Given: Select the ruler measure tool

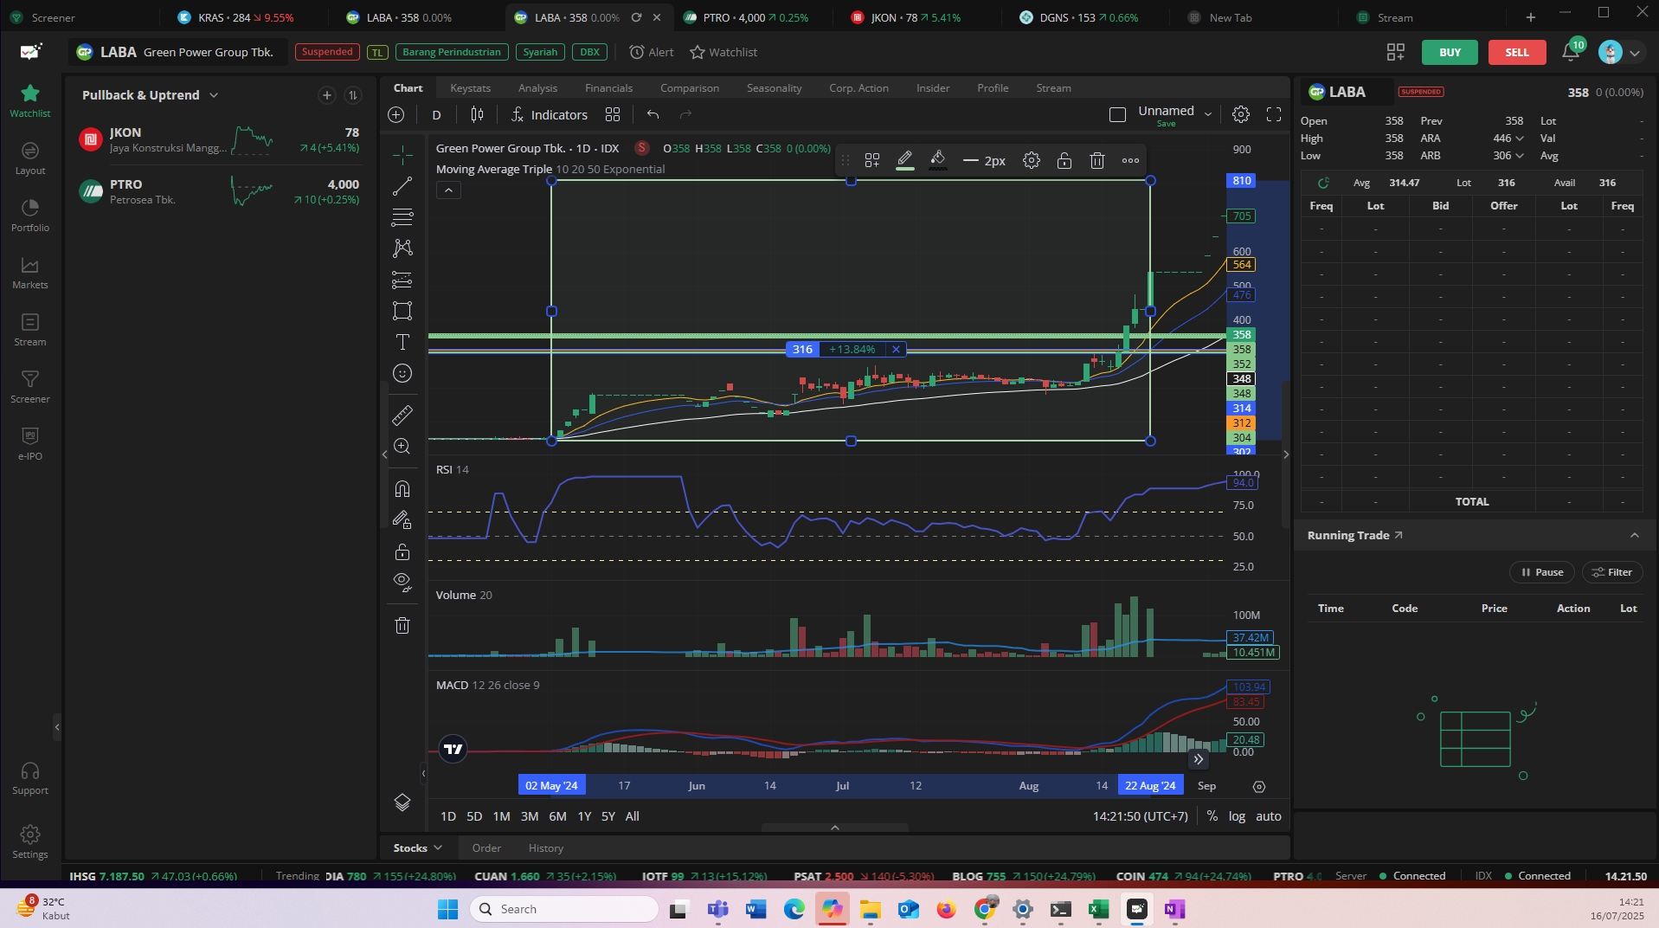Looking at the screenshot, I should [x=402, y=416].
